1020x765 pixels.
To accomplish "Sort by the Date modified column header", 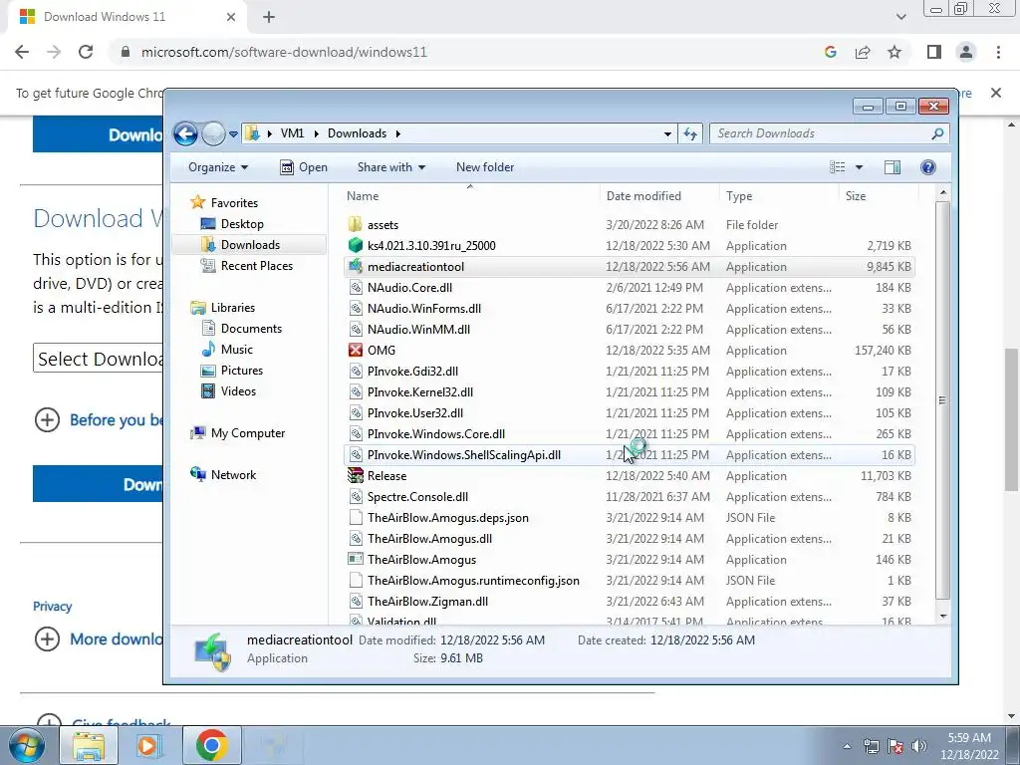I will [659, 196].
